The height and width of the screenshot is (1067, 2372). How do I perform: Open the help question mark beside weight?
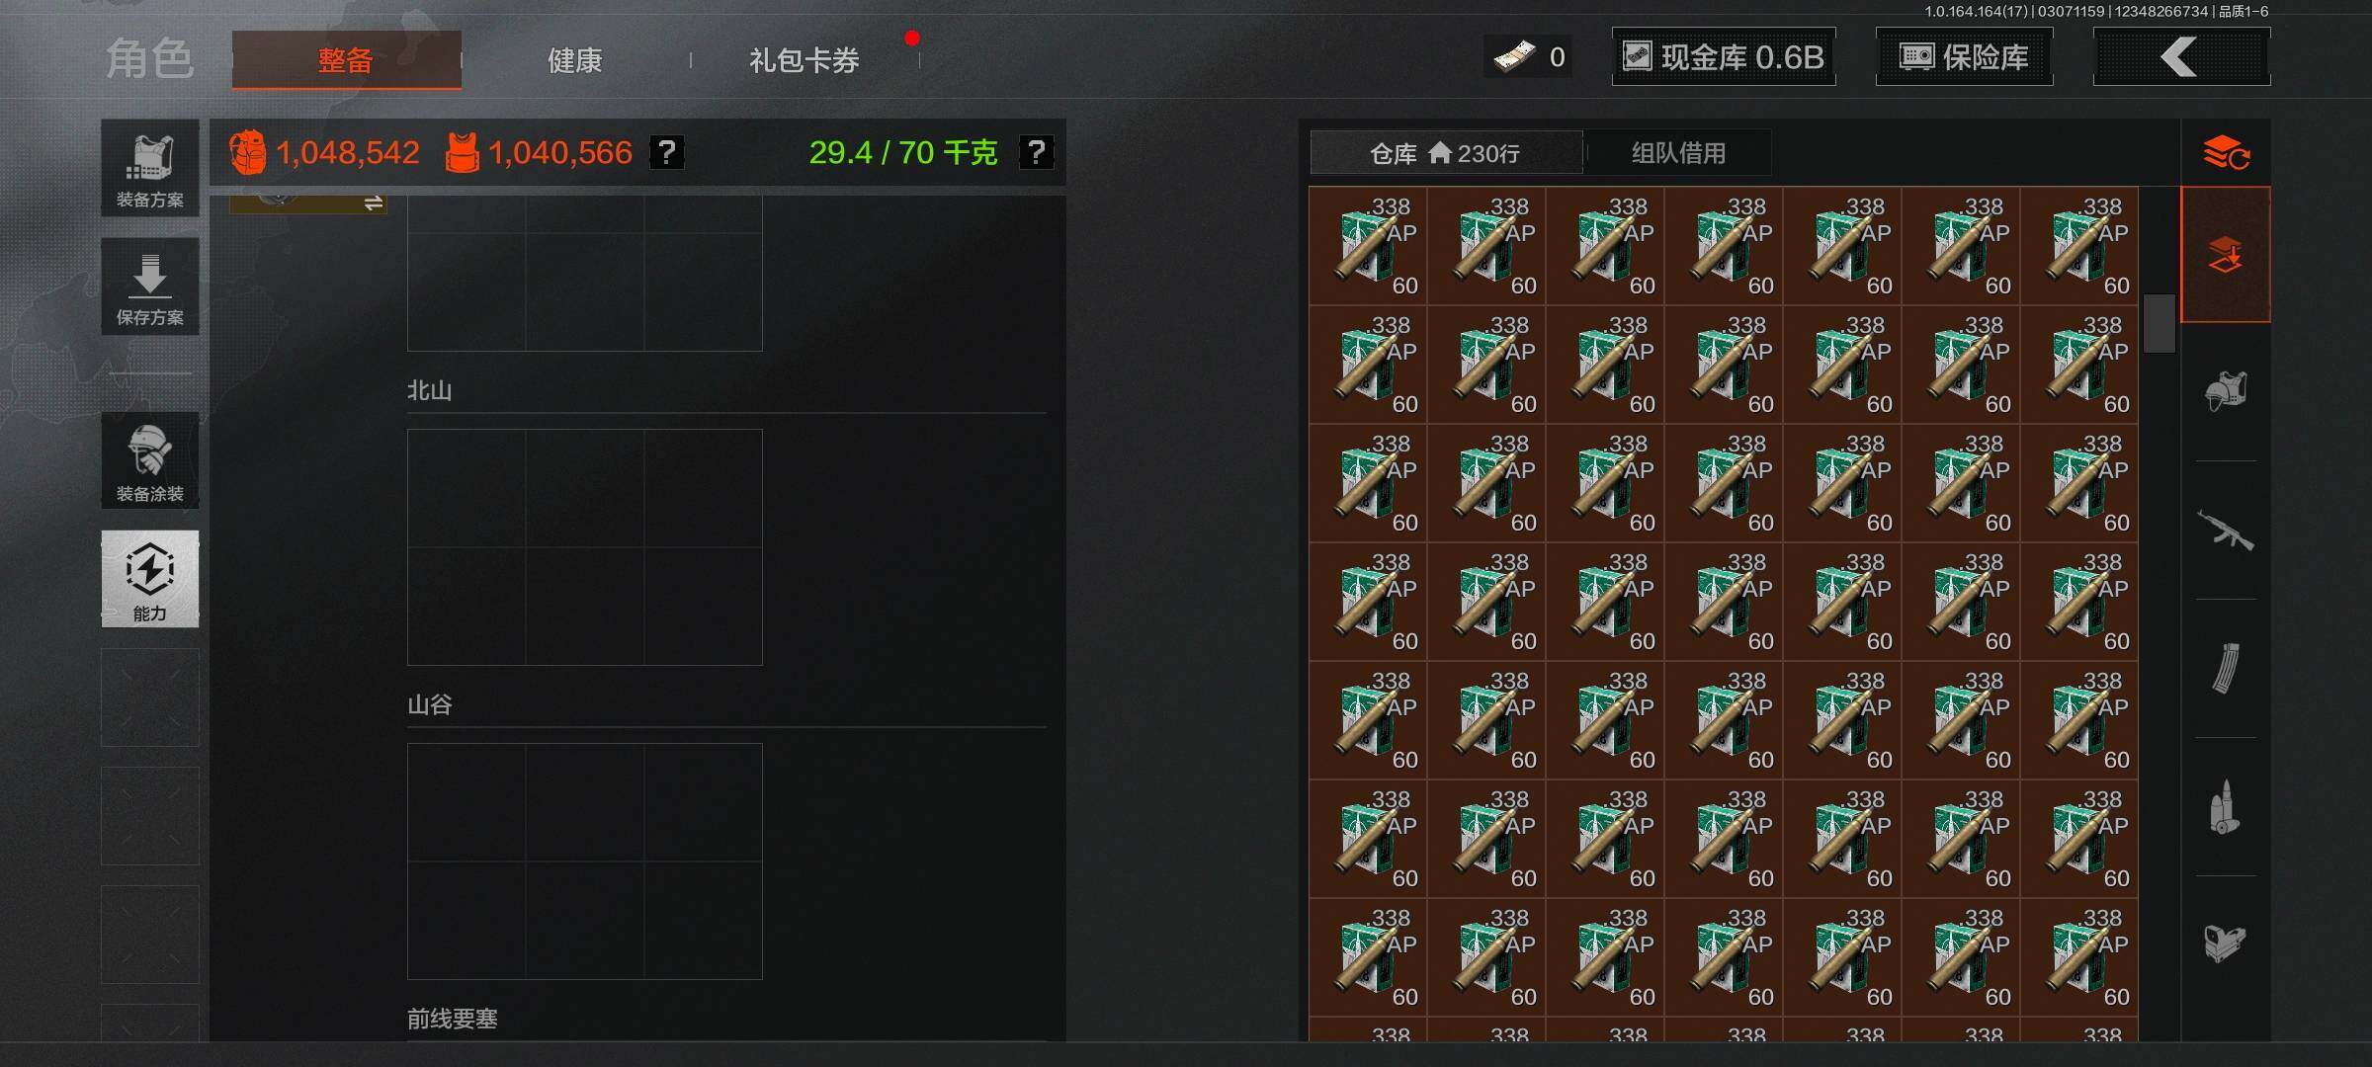point(1036,152)
